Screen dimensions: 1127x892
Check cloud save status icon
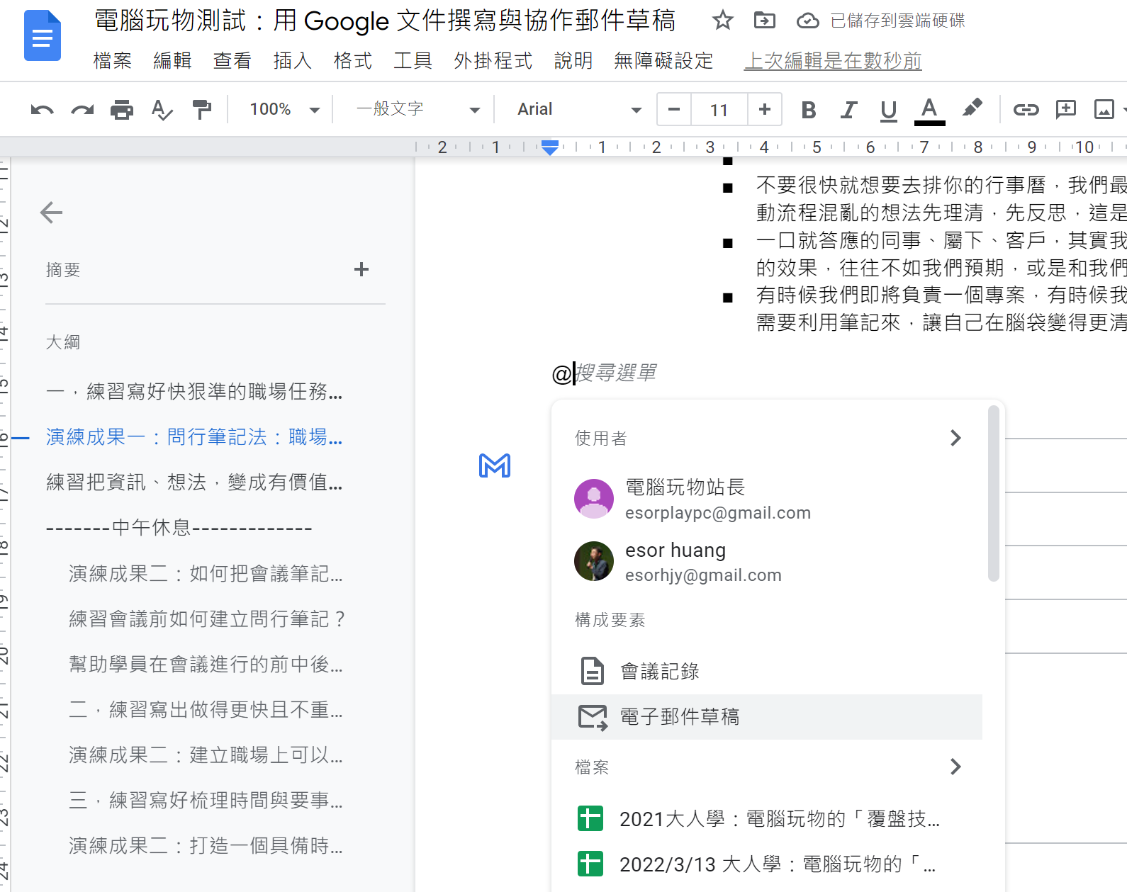pos(807,21)
